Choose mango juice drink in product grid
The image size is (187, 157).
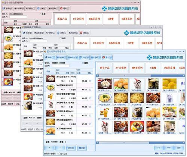pyautogui.click(x=105, y=113)
